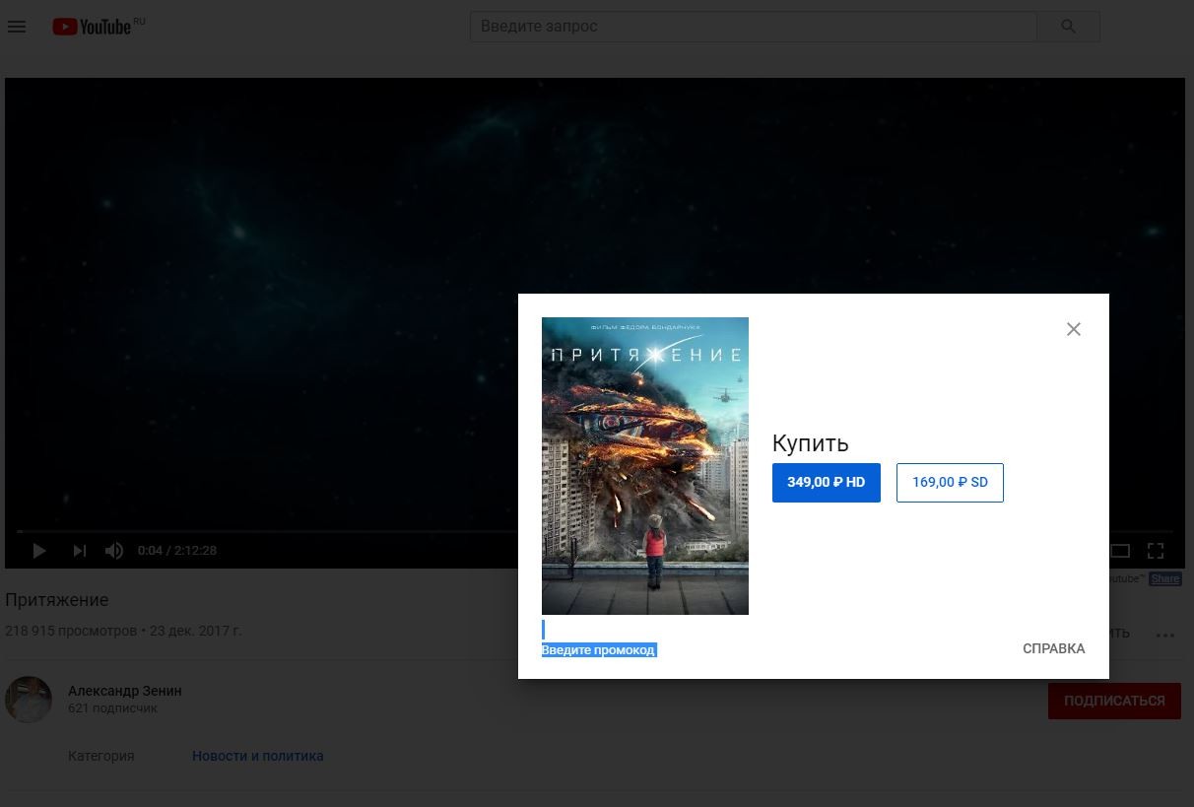This screenshot has width=1194, height=807.
Task: Click the ПОДПИСАТЬСЯ subscribe button
Action: [x=1114, y=701]
